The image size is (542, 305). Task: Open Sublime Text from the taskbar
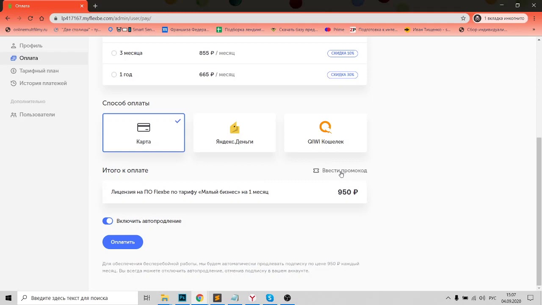coord(217,298)
